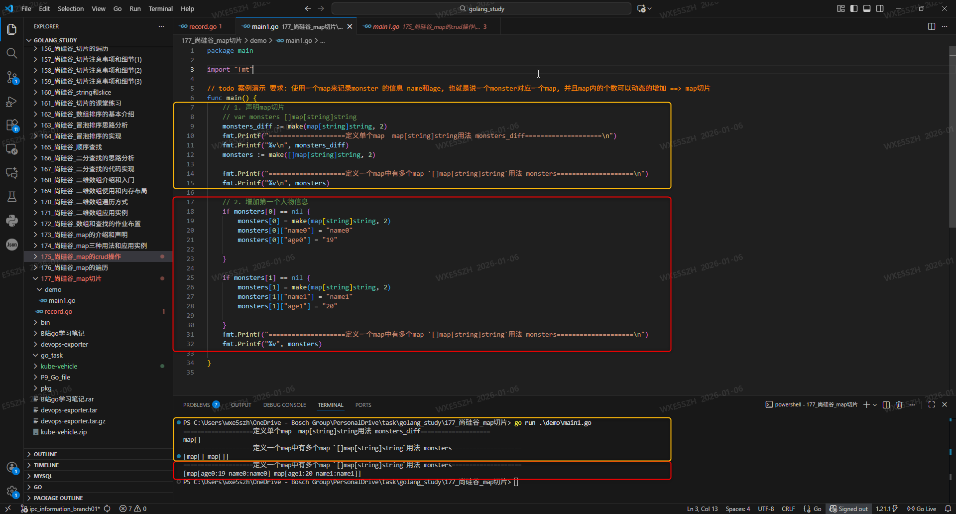This screenshot has height=514, width=956.
Task: Open the JSON view in activity bar
Action: point(12,245)
